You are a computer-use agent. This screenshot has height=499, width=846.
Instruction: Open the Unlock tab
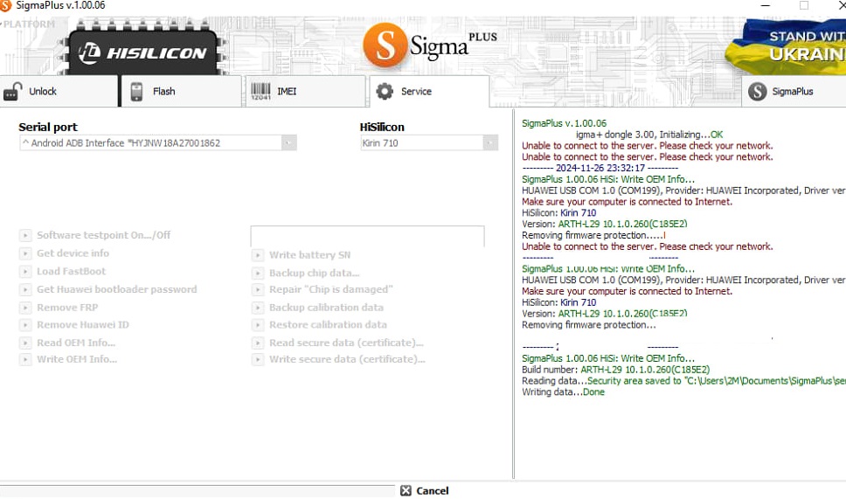pyautogui.click(x=59, y=91)
